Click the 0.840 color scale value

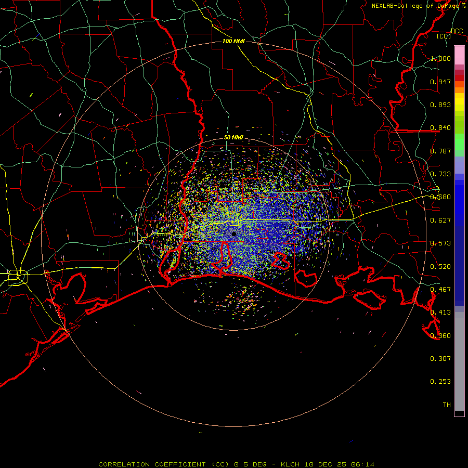[440, 128]
